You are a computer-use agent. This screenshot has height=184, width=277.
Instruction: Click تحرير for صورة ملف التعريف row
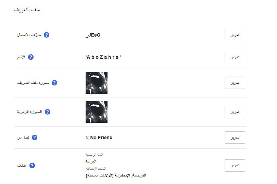[x=235, y=83]
